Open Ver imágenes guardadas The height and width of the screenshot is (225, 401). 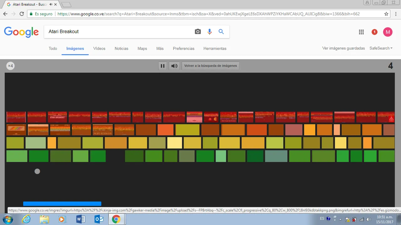click(344, 48)
